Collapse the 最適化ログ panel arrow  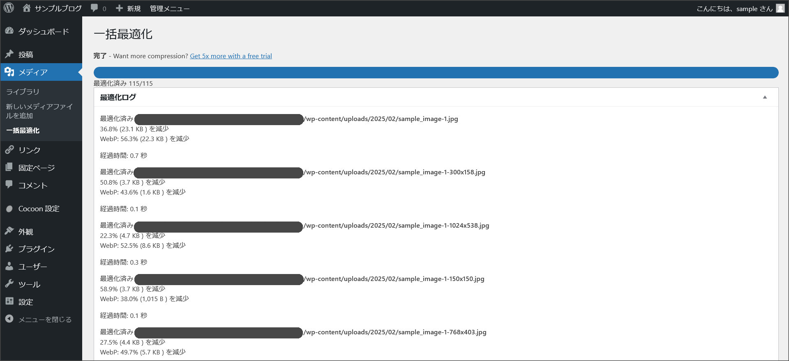(765, 97)
